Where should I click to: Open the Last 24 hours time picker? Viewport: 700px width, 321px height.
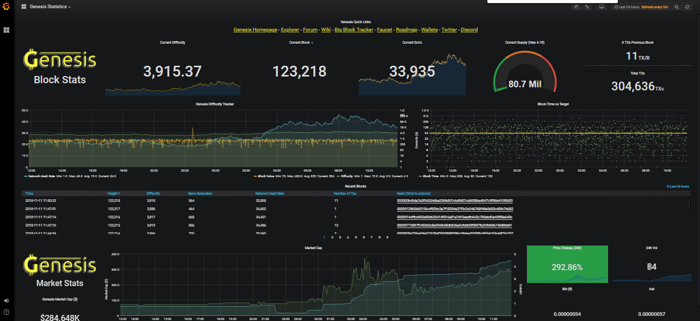(x=627, y=7)
